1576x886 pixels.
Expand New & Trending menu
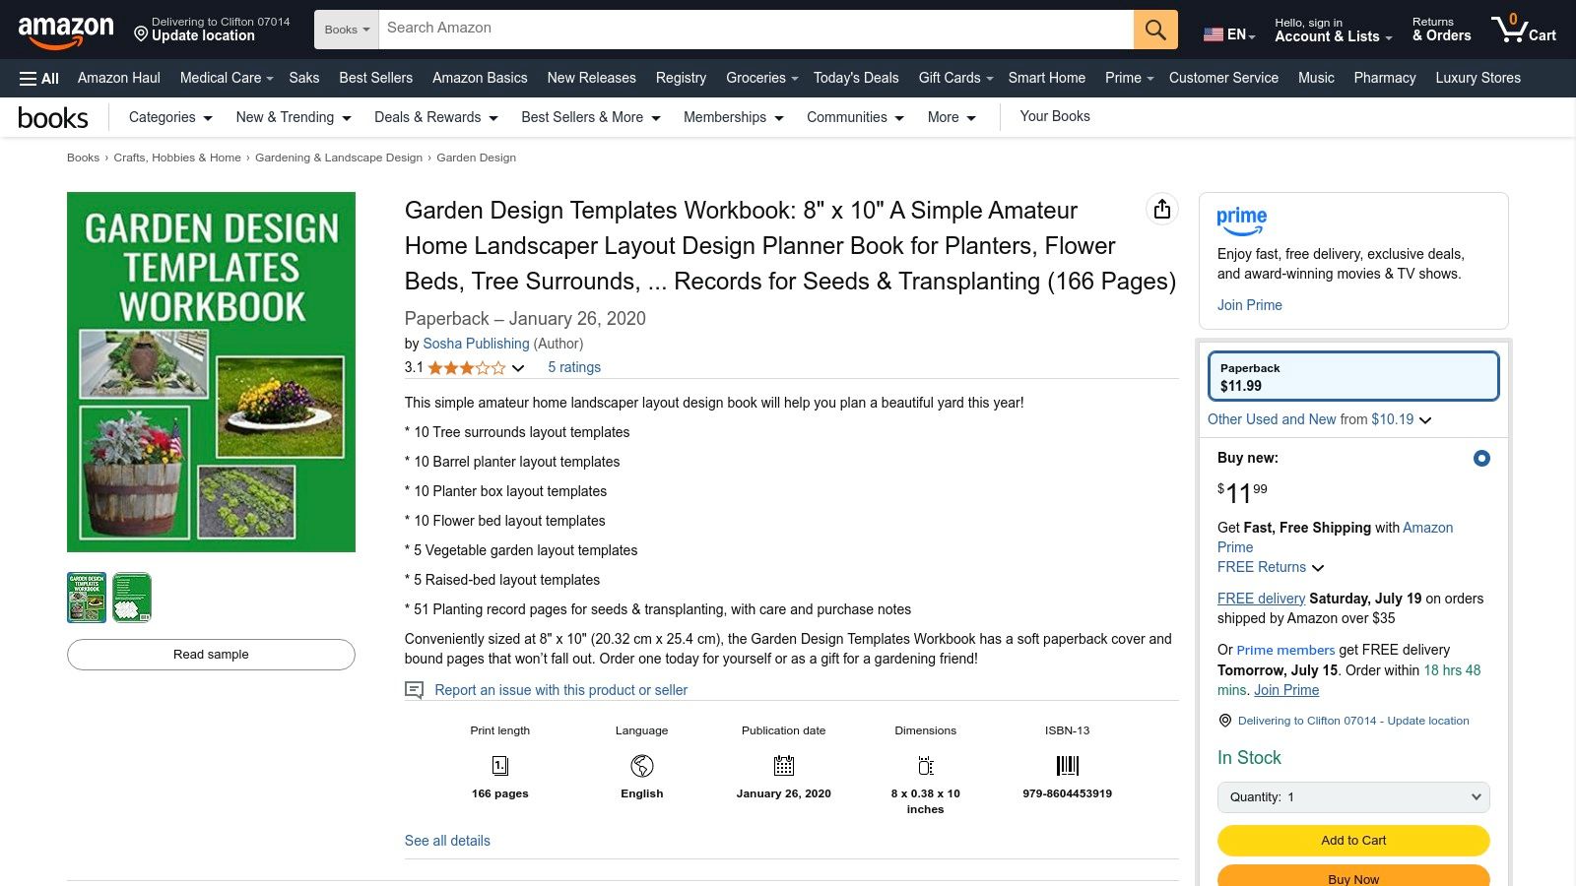tap(294, 117)
